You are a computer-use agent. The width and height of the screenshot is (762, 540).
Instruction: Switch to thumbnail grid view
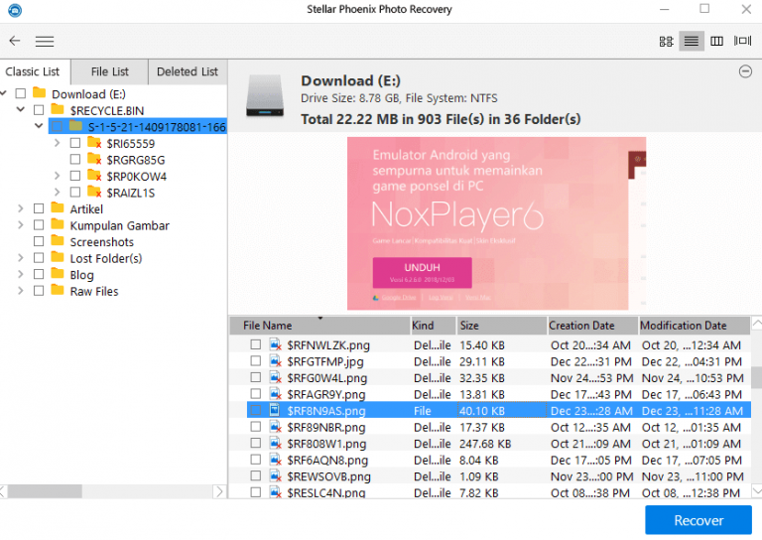point(666,42)
